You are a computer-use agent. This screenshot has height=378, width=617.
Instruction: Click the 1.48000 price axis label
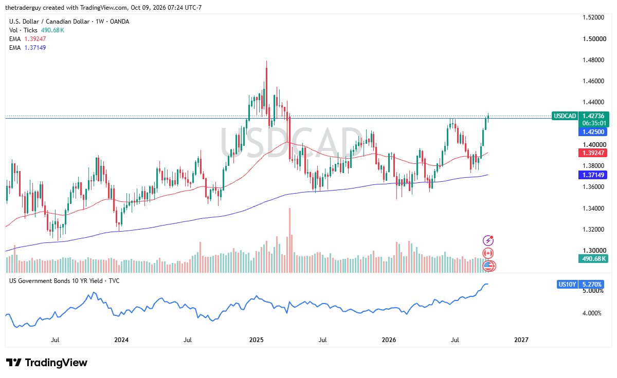pos(593,60)
